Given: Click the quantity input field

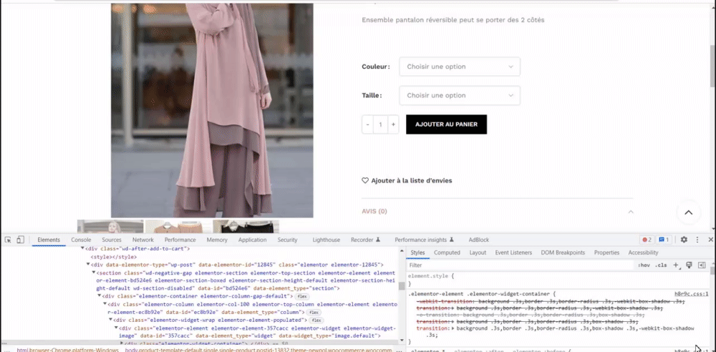Looking at the screenshot, I should point(380,124).
